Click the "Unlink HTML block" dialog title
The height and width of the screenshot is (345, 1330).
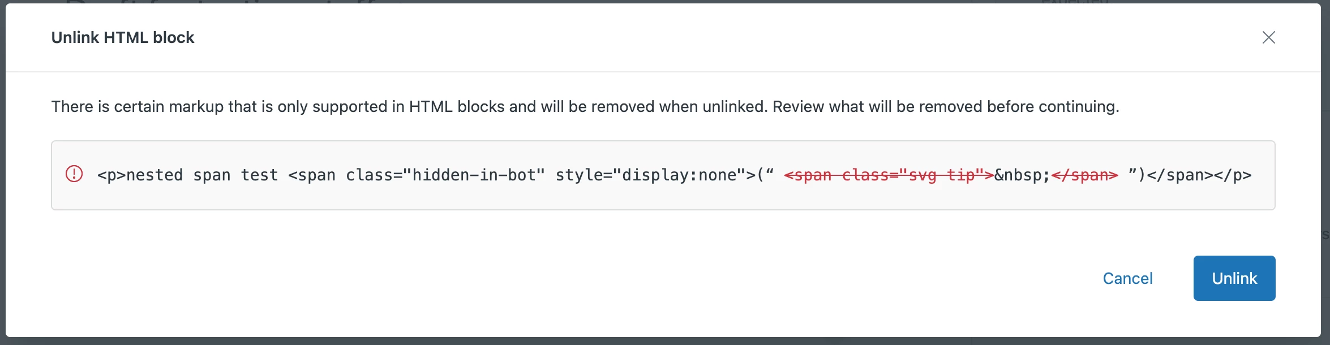pos(123,37)
